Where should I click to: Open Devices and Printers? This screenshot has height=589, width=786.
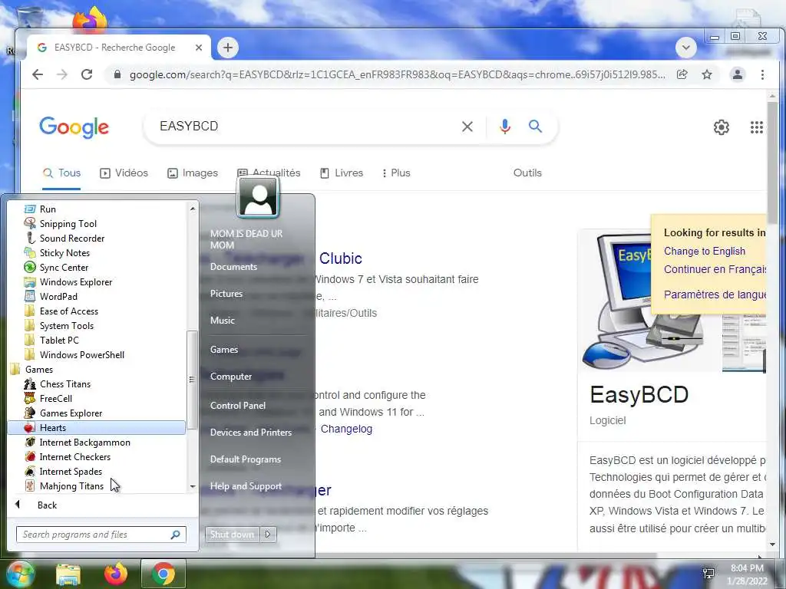coord(251,433)
